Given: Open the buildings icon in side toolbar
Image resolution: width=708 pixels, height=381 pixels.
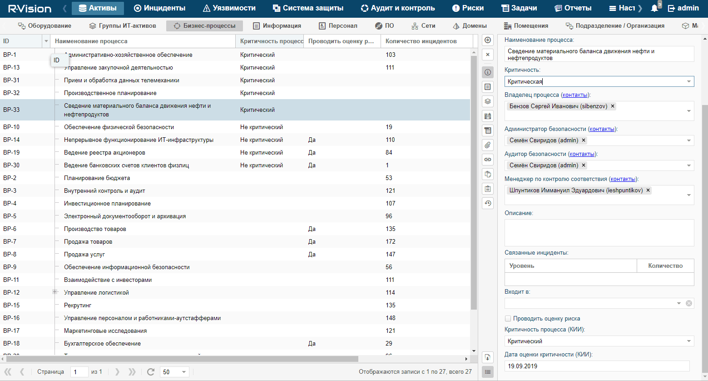Looking at the screenshot, I should pyautogui.click(x=488, y=116).
